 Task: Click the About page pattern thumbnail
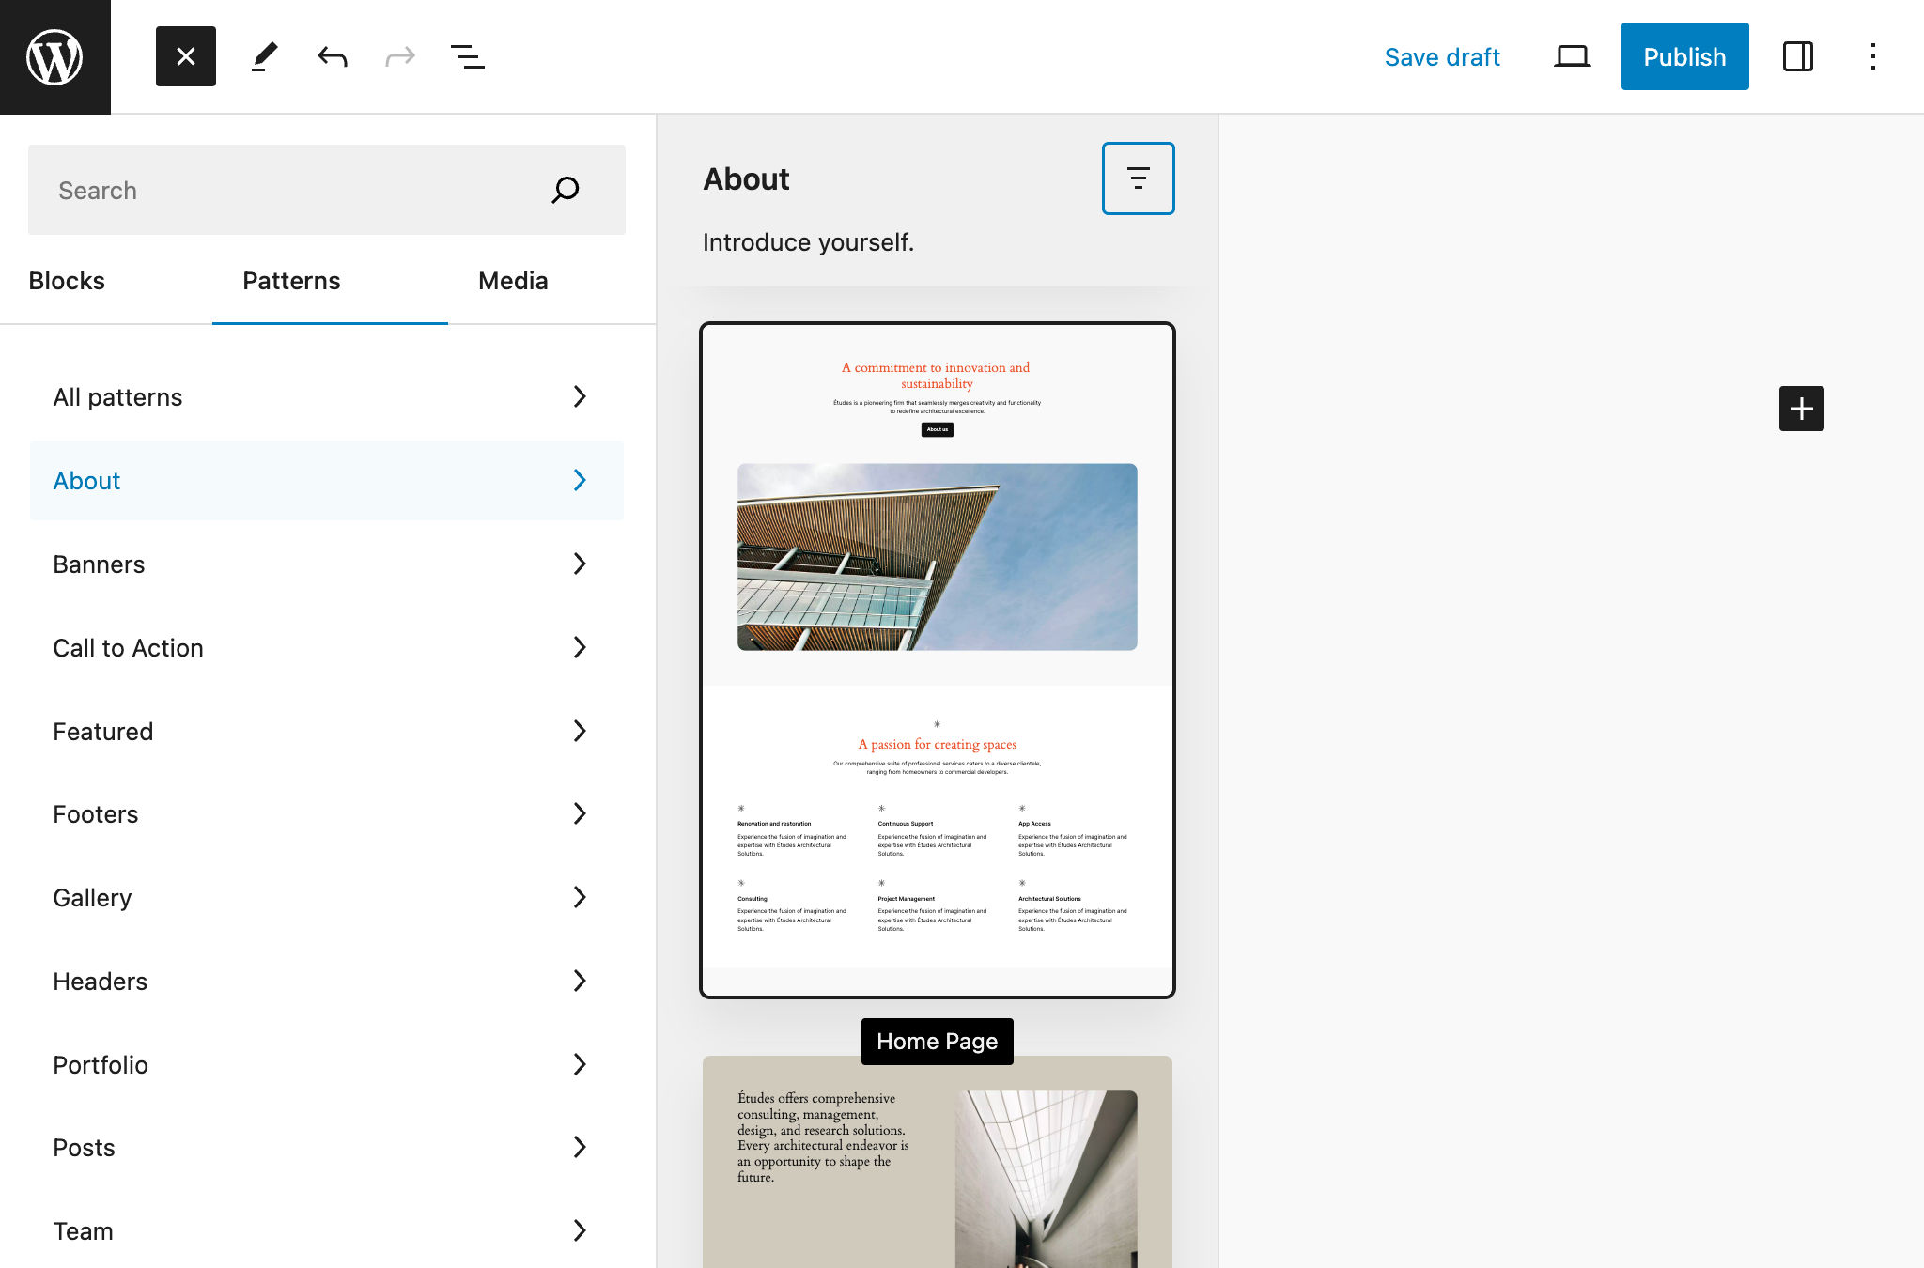point(935,659)
